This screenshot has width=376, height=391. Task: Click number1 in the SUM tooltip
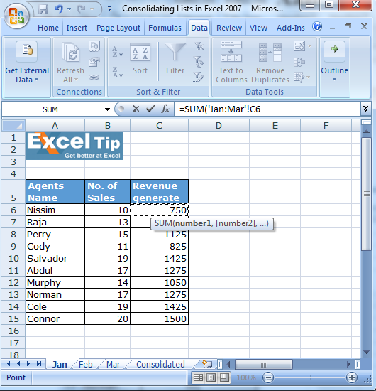tap(193, 223)
